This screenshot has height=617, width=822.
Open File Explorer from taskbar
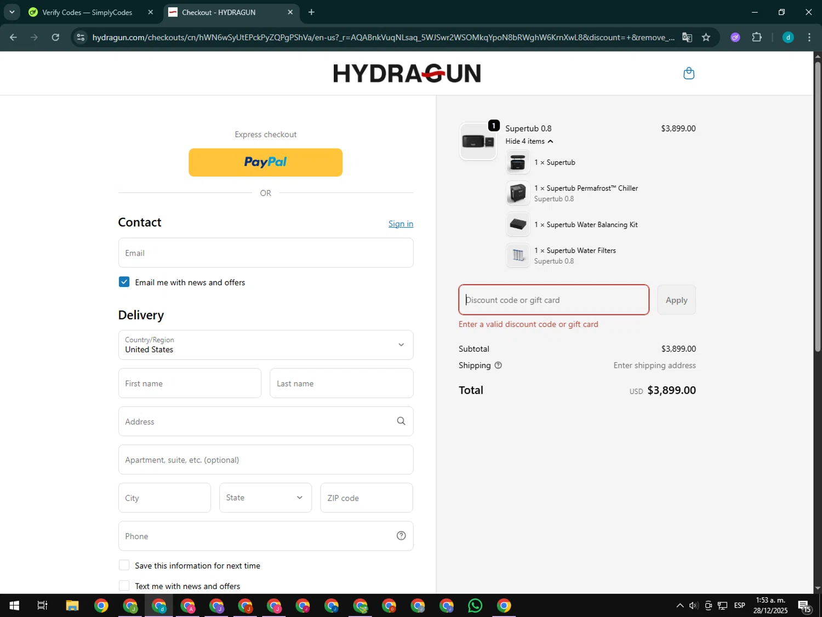[72, 605]
